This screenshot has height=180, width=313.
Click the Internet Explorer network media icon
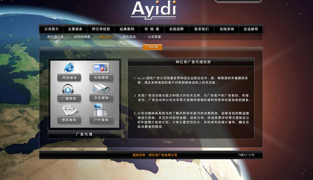click(69, 67)
